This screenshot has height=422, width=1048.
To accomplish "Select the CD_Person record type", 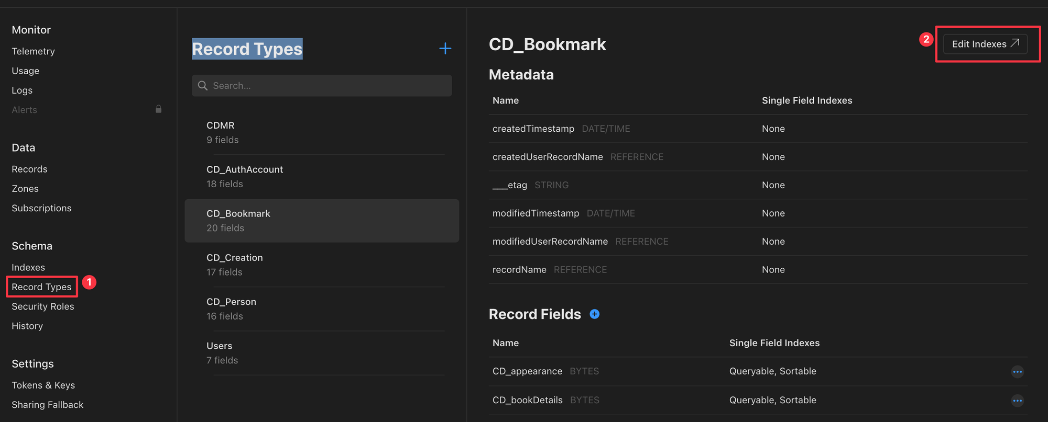I will (x=231, y=309).
